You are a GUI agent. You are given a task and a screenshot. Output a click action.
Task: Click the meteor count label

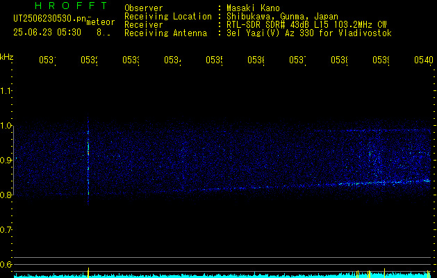101,22
